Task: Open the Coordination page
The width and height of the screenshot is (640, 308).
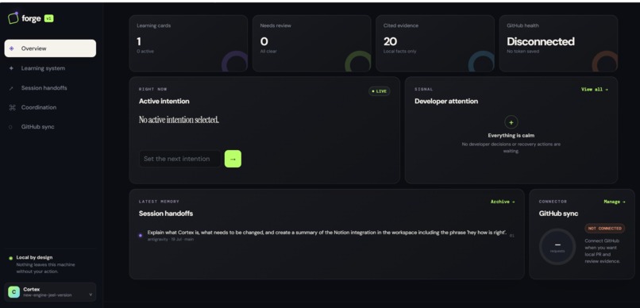Action: click(50, 107)
